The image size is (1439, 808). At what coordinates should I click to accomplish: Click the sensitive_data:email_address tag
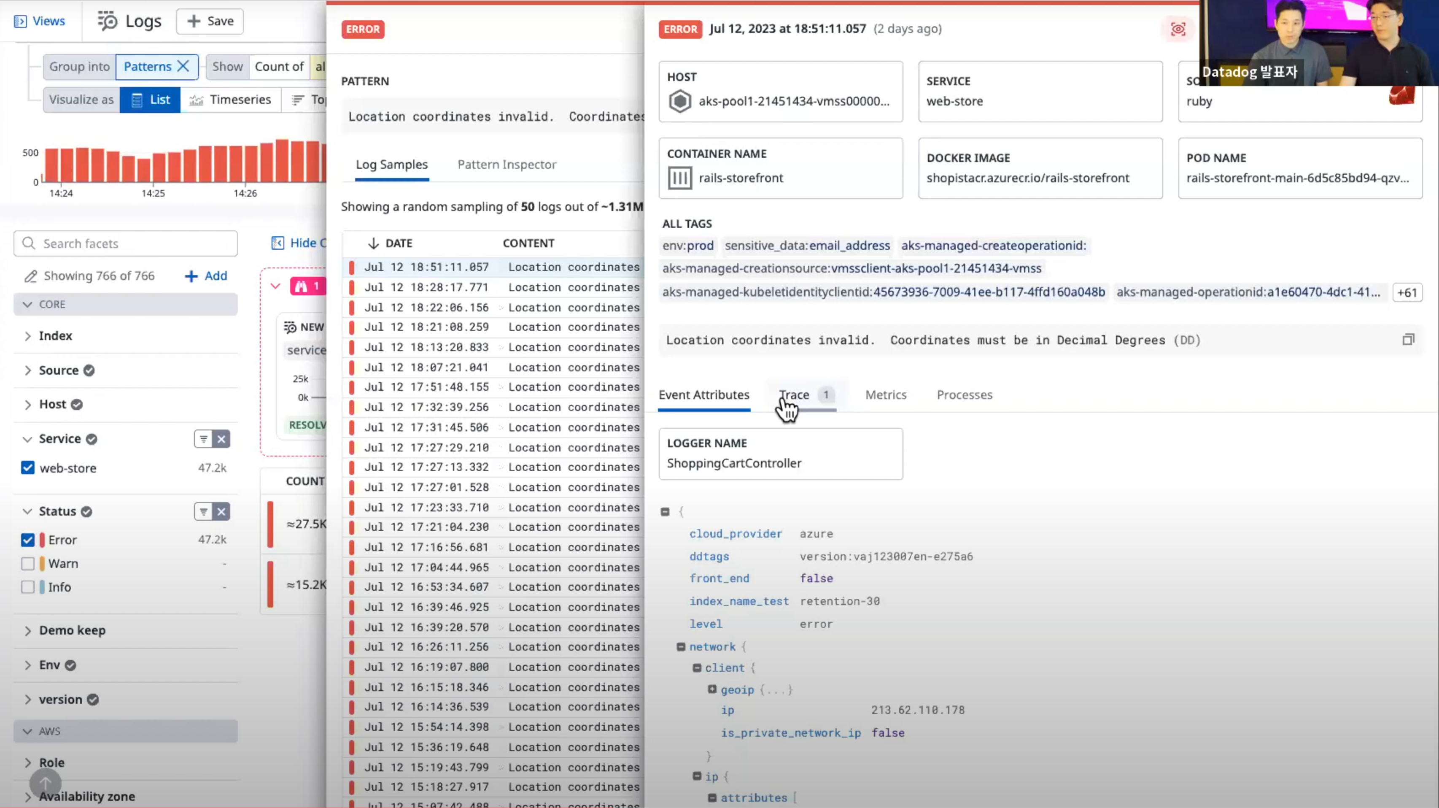[x=807, y=246]
